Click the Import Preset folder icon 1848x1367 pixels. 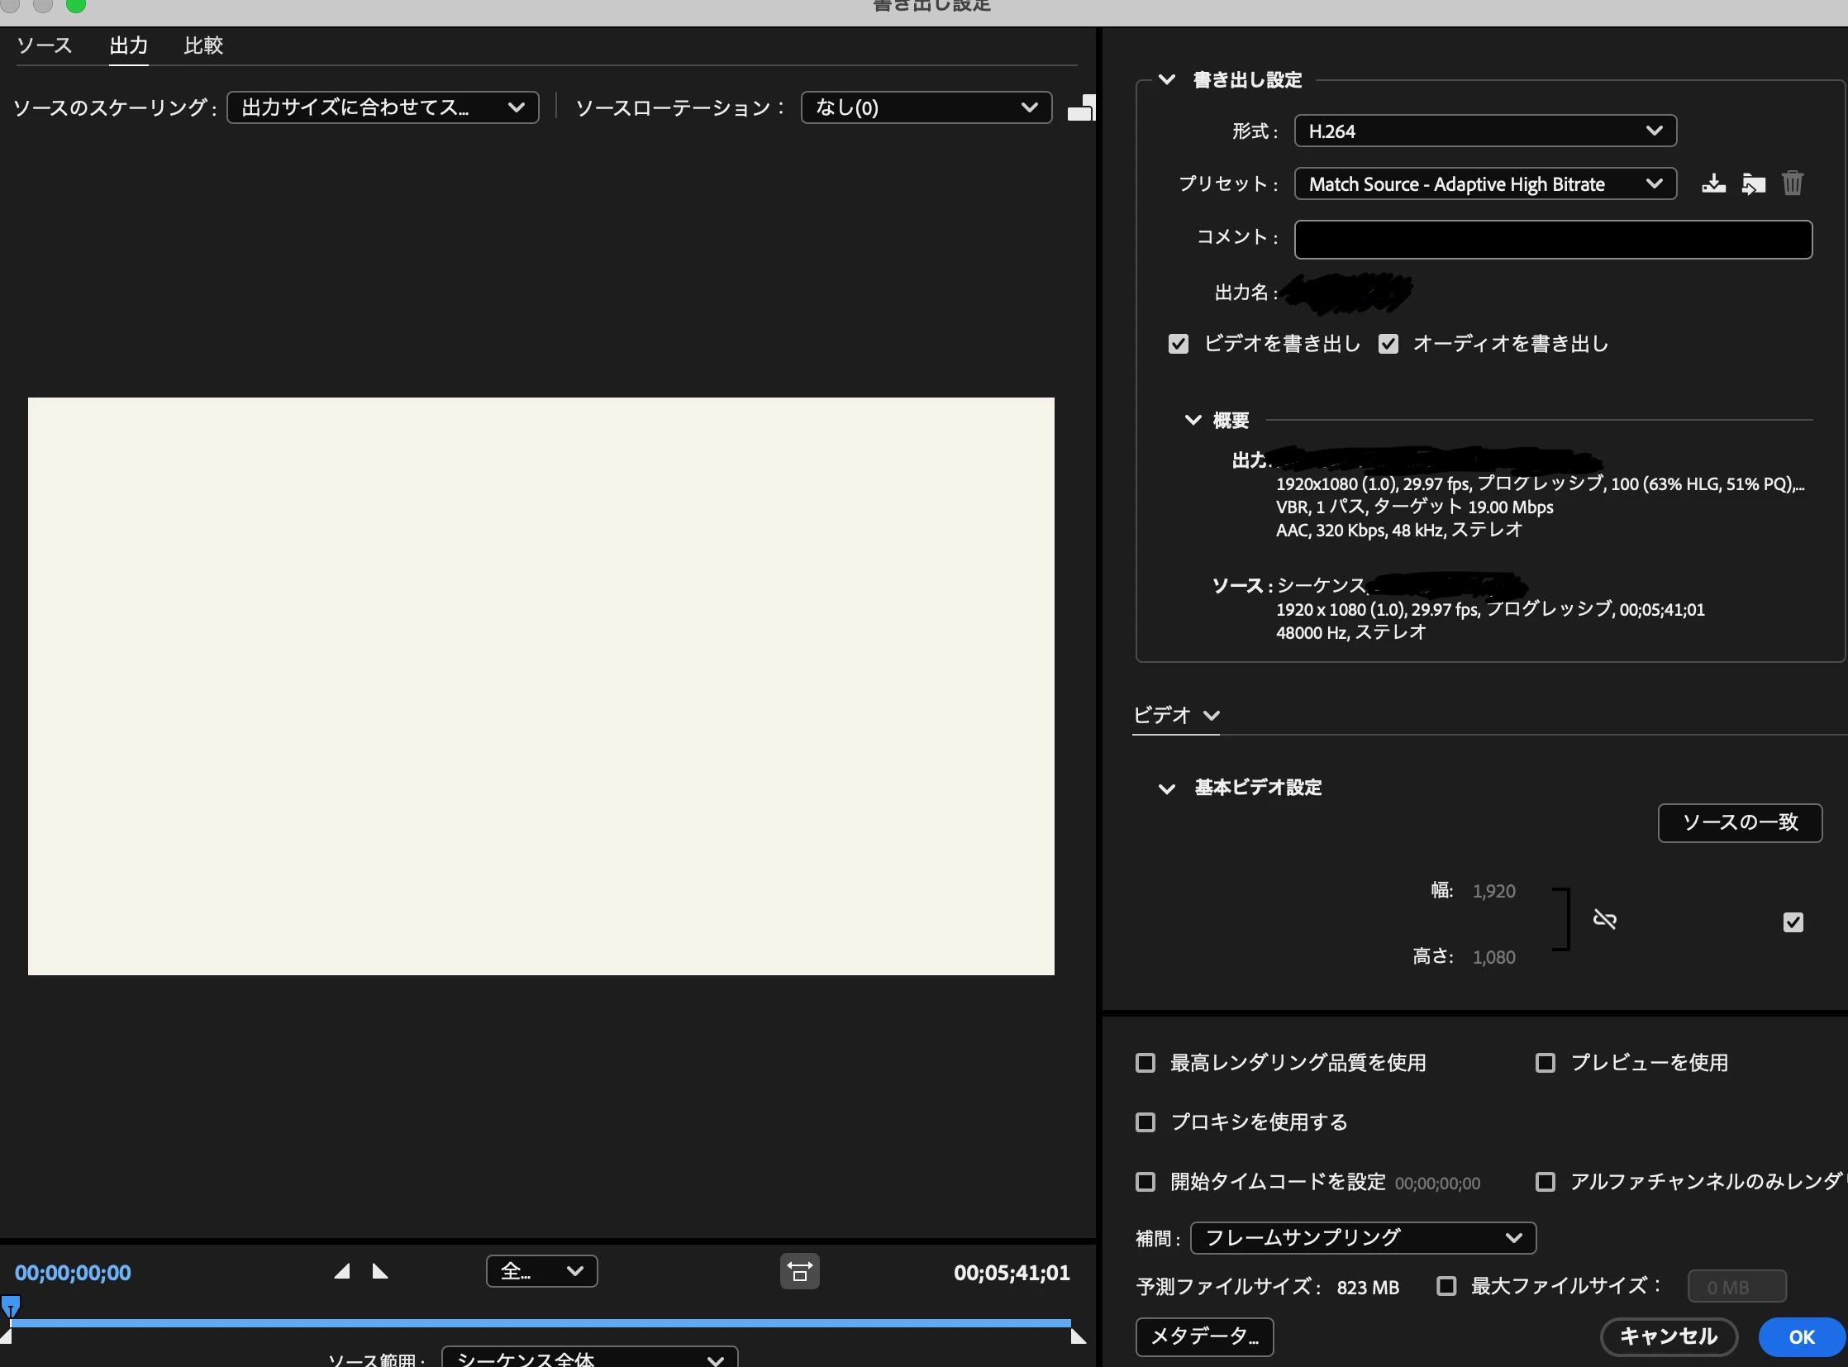click(1753, 183)
